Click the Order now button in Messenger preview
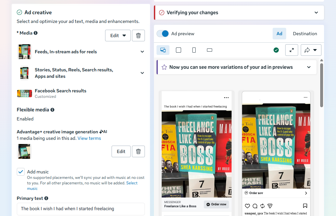The image size is (336, 216). pos(216,204)
